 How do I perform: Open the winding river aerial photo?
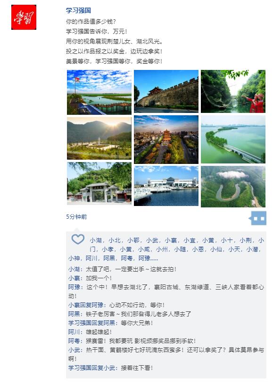tap(233, 187)
